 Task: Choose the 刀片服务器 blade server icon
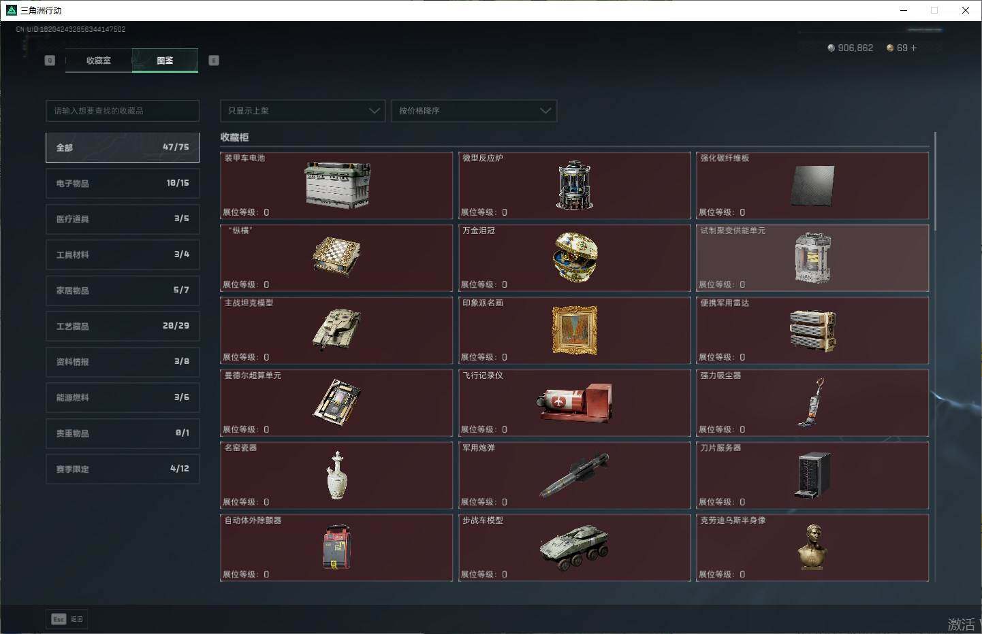813,475
